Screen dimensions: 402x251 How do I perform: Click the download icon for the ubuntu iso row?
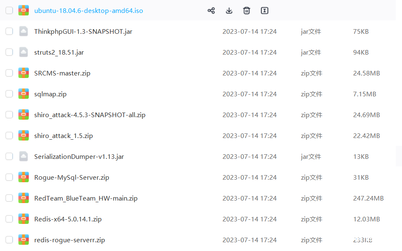pos(229,10)
